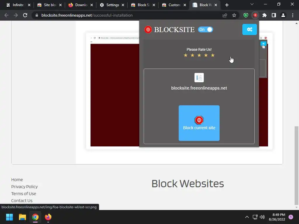
Task: Rate with the second star
Action: 192,55
